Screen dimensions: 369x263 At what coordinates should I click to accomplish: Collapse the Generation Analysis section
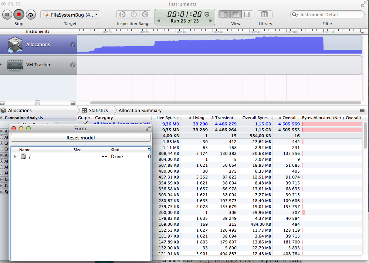[2, 118]
